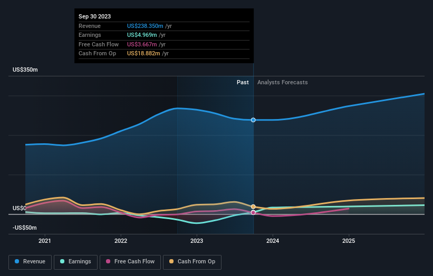Click the Analysts Forecasts label
This screenshot has width=433, height=276.
[x=283, y=82]
